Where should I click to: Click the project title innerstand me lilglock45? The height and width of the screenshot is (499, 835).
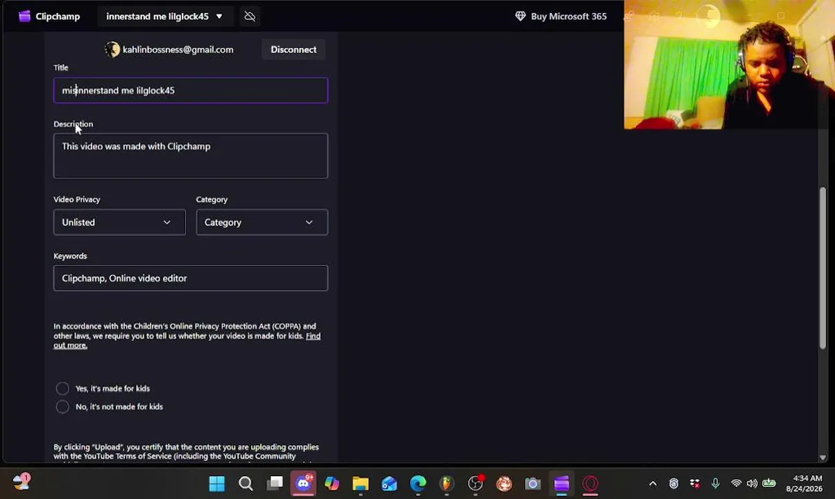click(157, 16)
